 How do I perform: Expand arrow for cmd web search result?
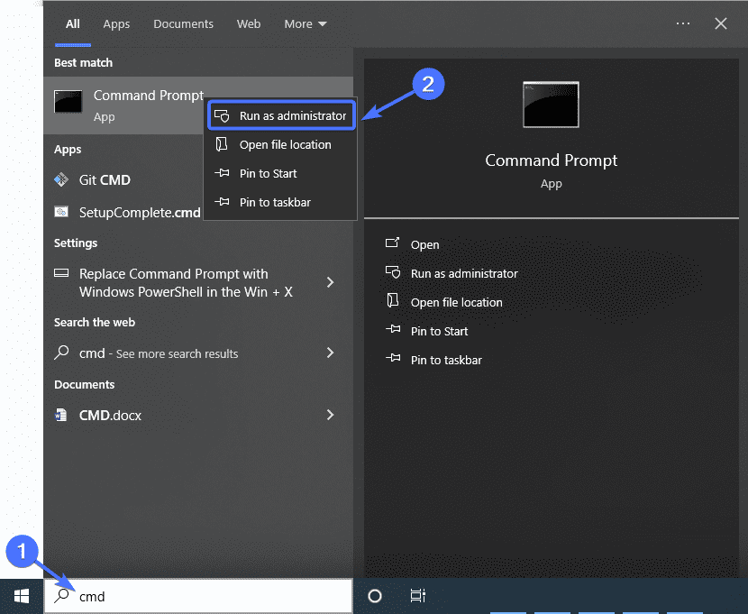[330, 353]
